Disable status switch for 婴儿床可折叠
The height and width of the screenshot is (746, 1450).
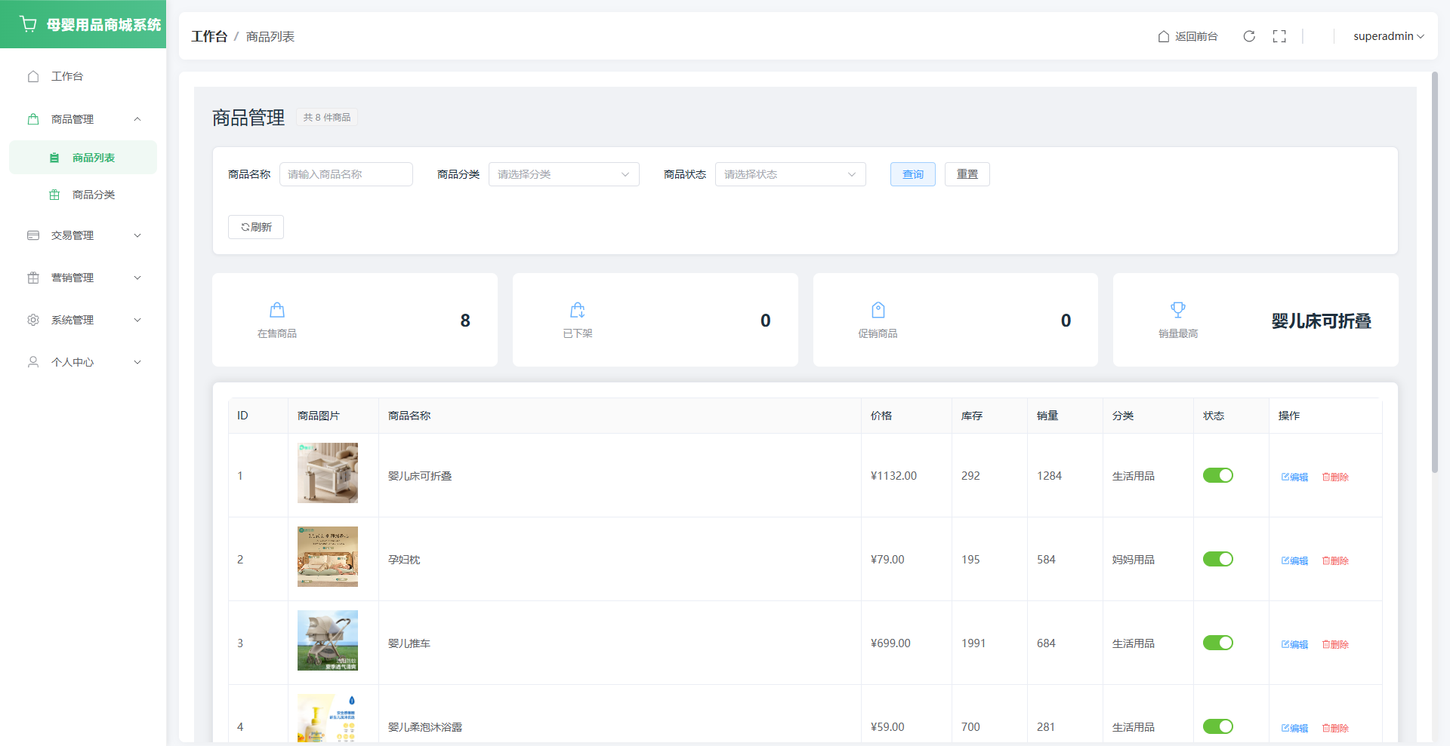tap(1217, 475)
